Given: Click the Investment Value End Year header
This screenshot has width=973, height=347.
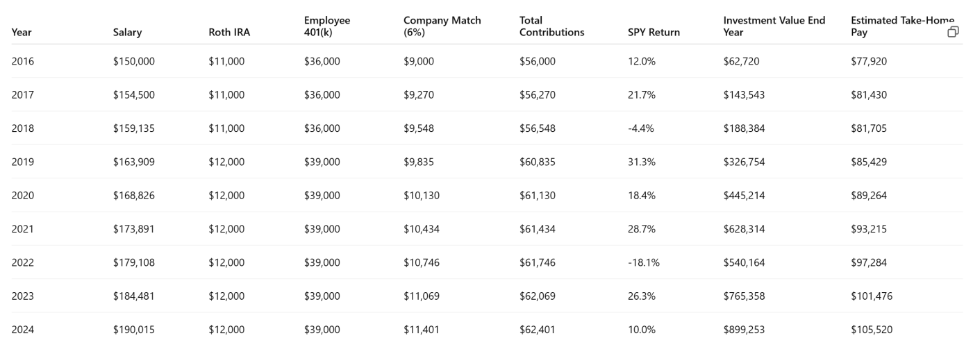Looking at the screenshot, I should 774,26.
